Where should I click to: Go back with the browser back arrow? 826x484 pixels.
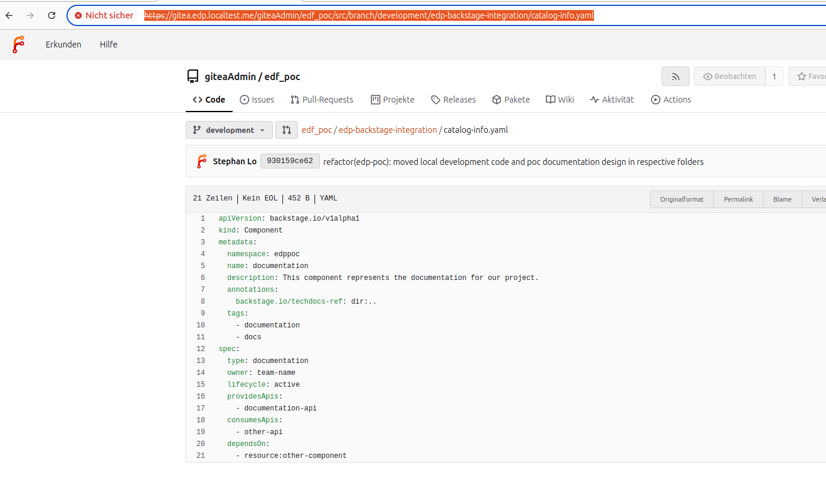coord(9,15)
